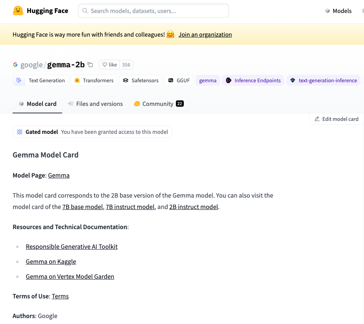Click the Inference Endpoints icon
This screenshot has width=364, height=324.
pyautogui.click(x=229, y=80)
